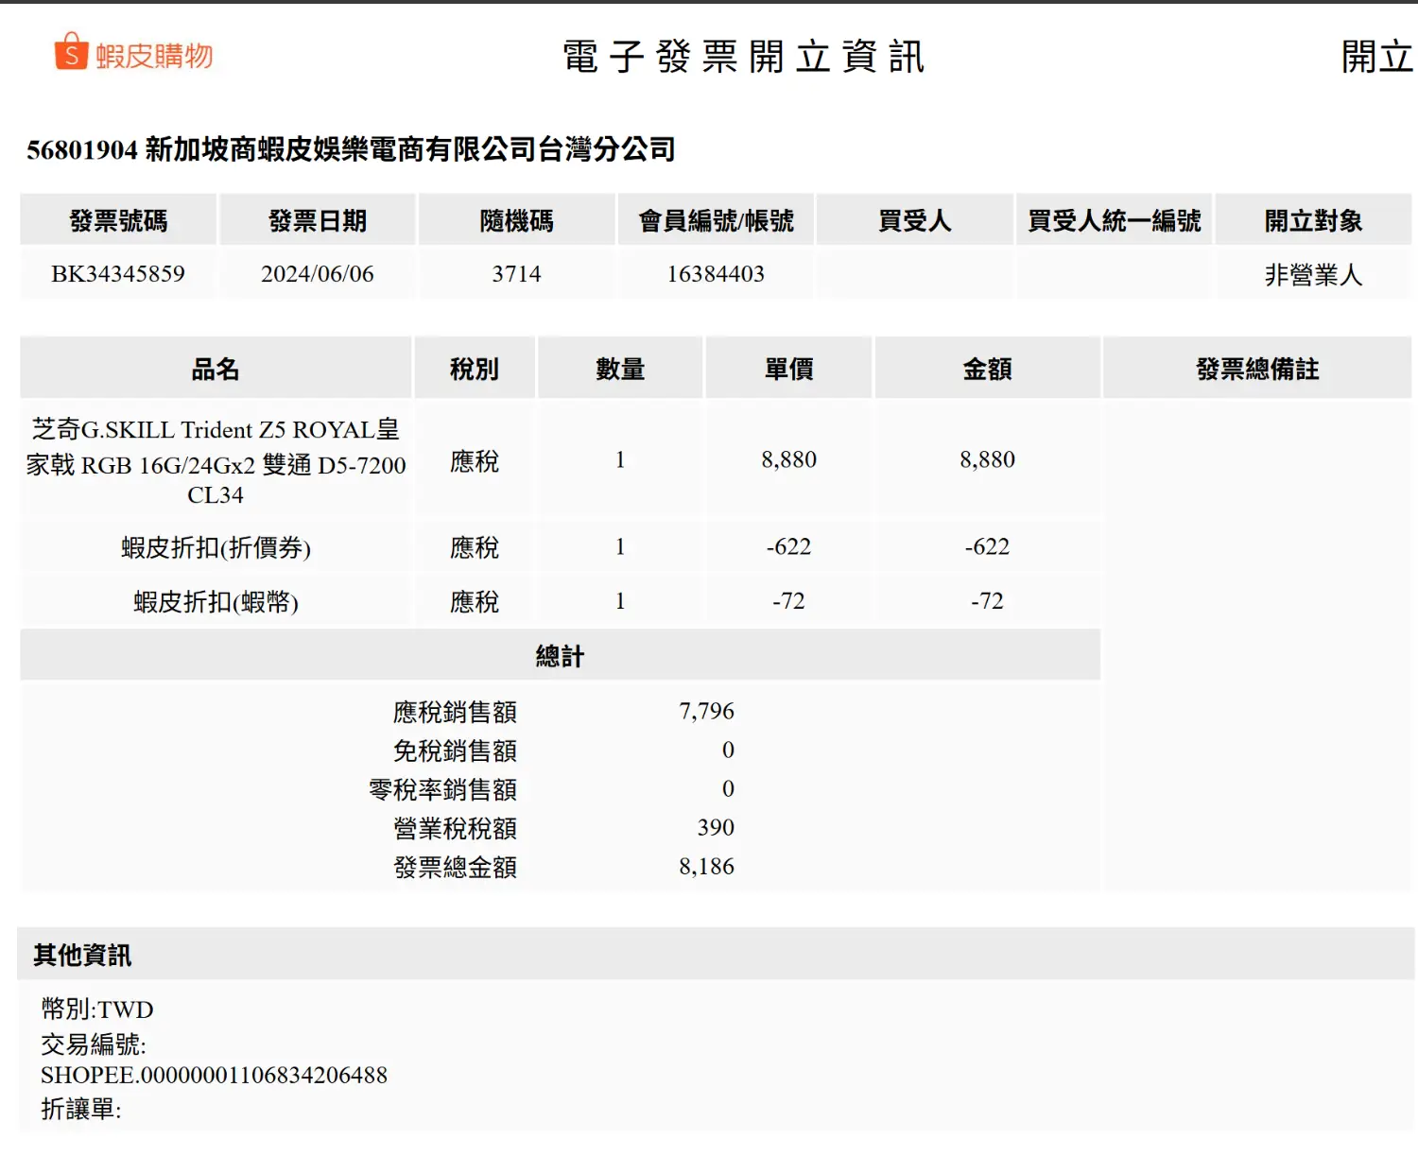Image resolution: width=1418 pixels, height=1156 pixels.
Task: Click the Shopee shopping bag logo icon
Action: tap(71, 52)
